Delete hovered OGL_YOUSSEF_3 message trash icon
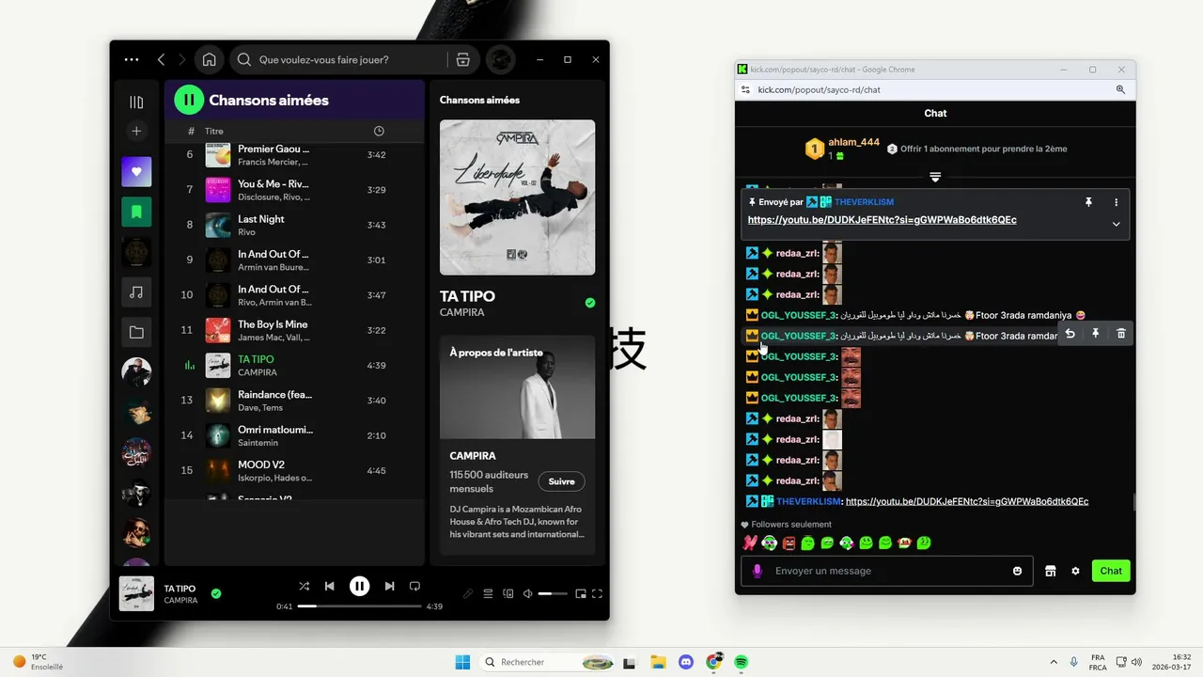This screenshot has height=677, width=1203. (1120, 334)
